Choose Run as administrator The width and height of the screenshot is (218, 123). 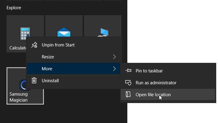coord(168,83)
